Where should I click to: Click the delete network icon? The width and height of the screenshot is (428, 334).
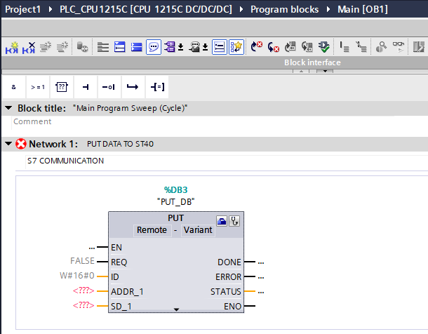pyautogui.click(x=29, y=47)
